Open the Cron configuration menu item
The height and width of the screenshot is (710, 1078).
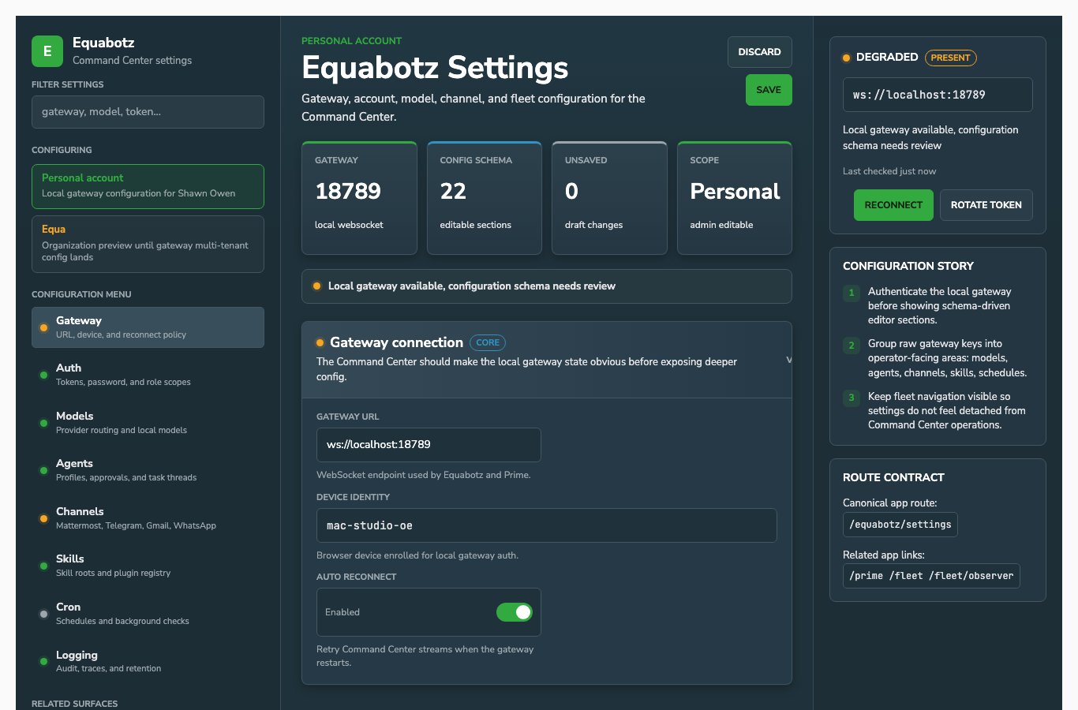[148, 614]
